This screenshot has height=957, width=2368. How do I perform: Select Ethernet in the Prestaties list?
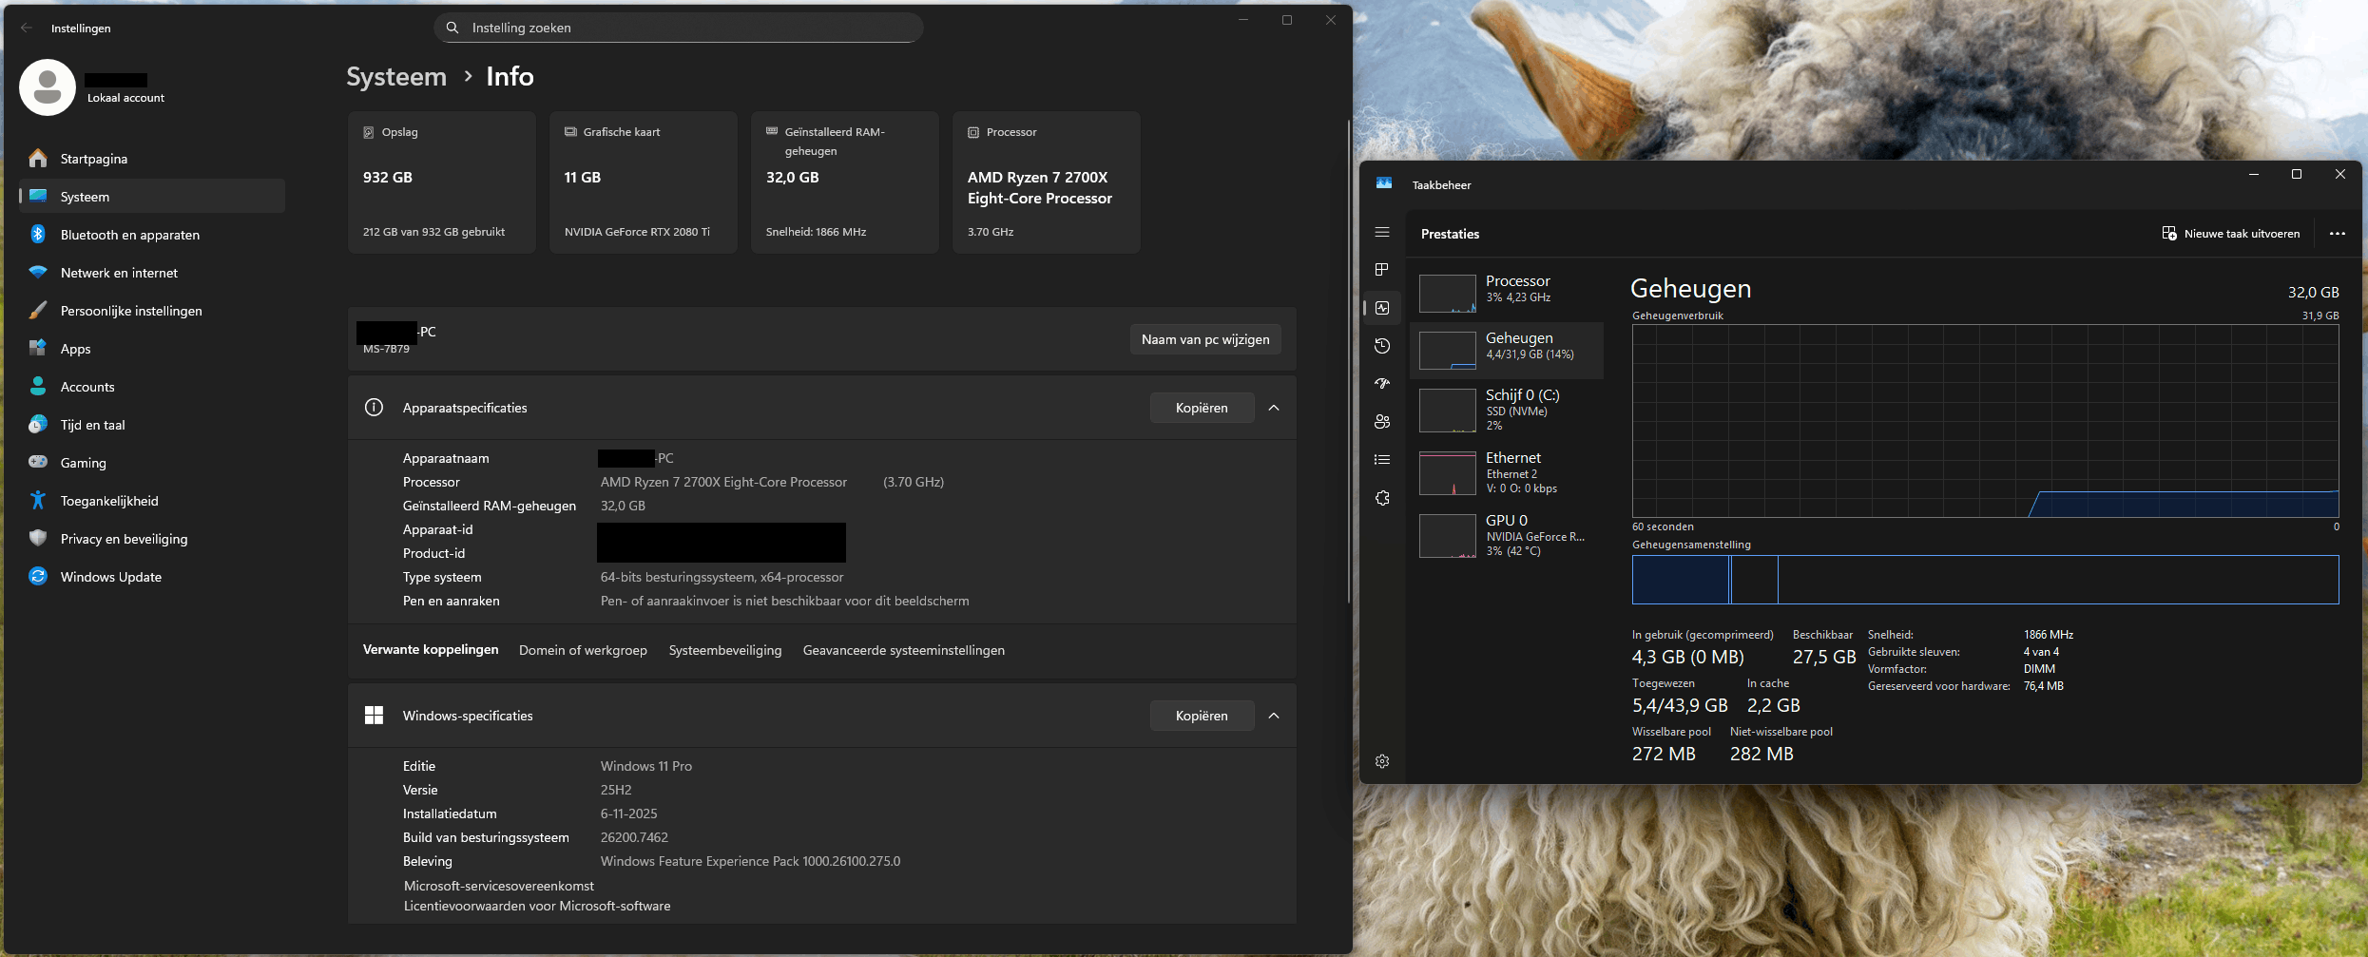(1507, 473)
